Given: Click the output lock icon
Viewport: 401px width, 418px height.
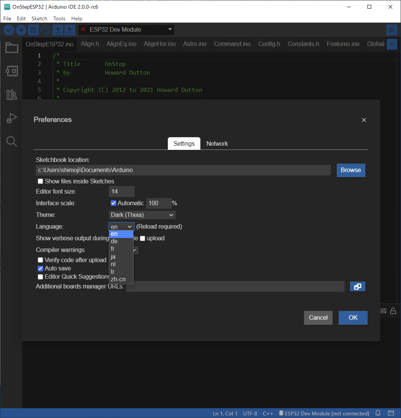Looking at the screenshot, I should pyautogui.click(x=393, y=311).
